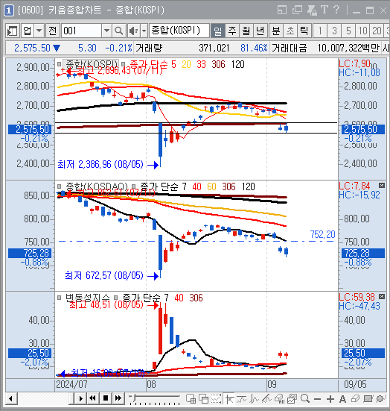Screen dimensions: 390x411
Task: Switch to 월 monthly period
Action: [246, 31]
